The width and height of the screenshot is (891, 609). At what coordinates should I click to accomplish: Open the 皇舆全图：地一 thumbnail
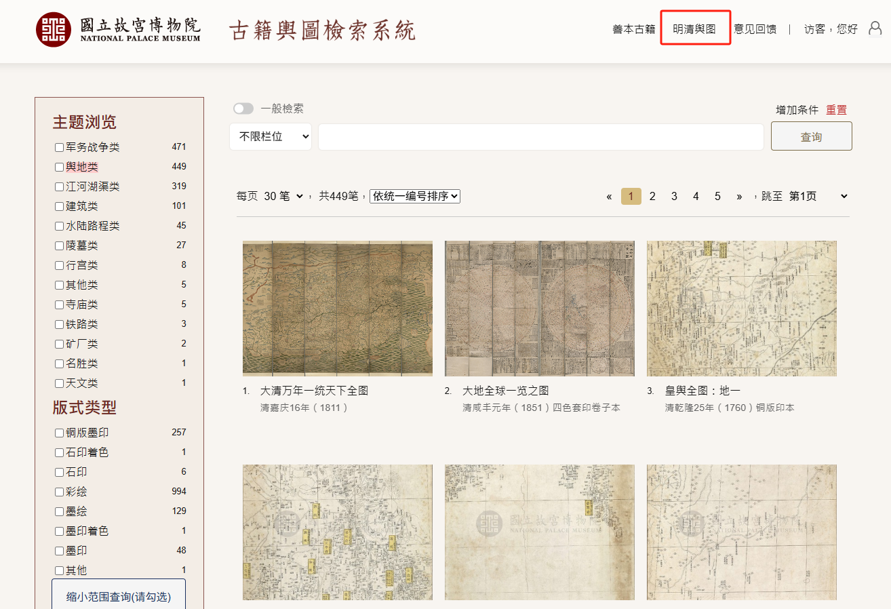coord(742,309)
